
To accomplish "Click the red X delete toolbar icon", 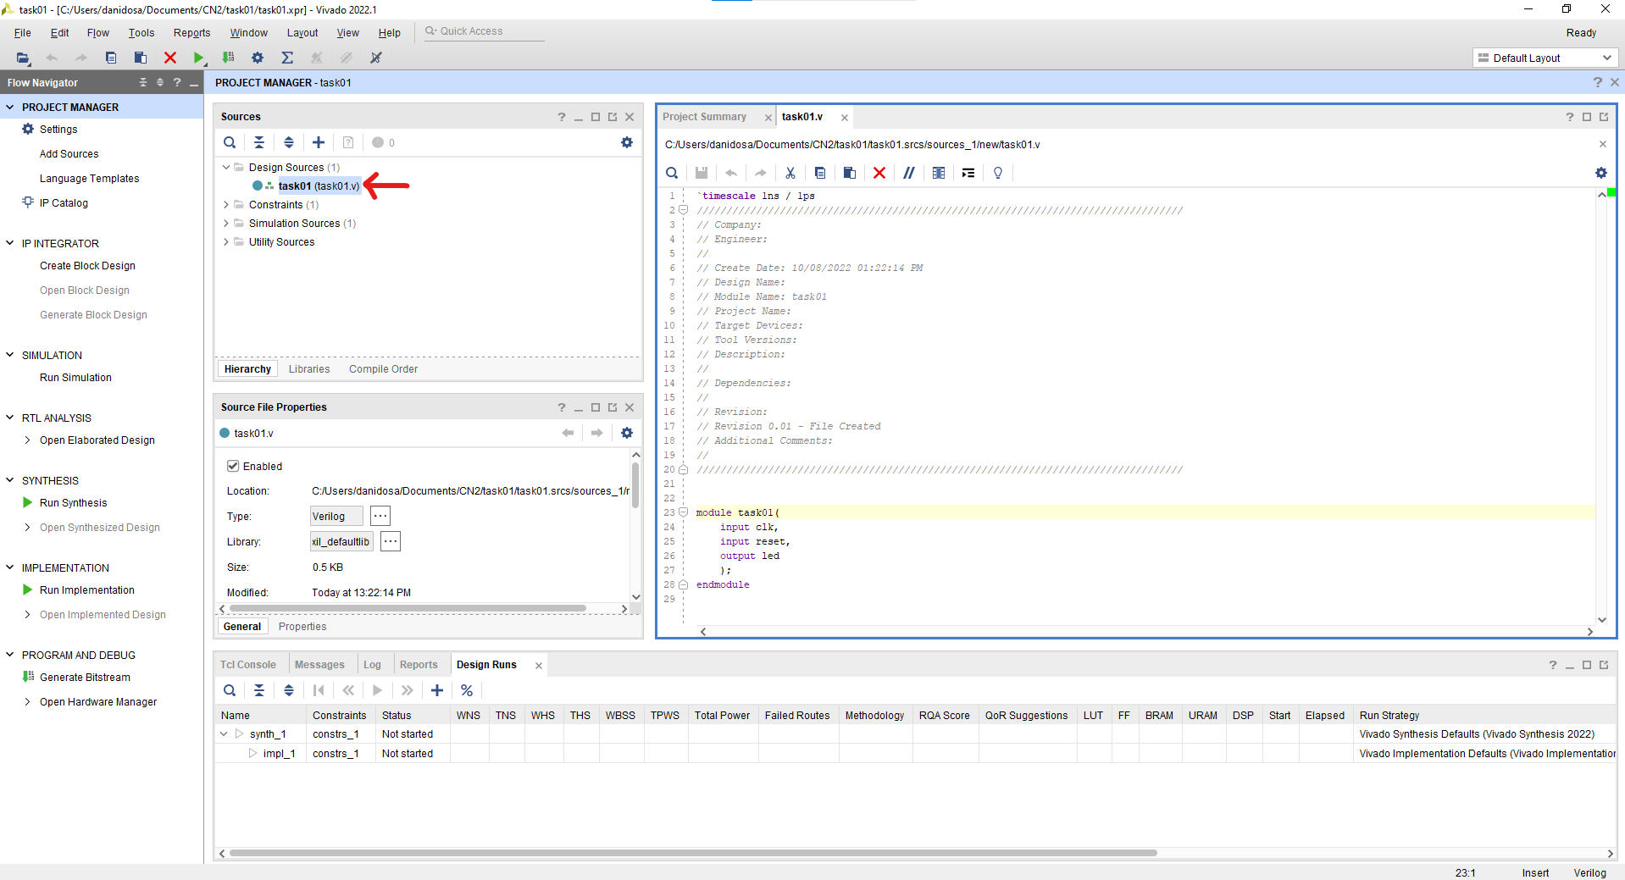I will 169,58.
